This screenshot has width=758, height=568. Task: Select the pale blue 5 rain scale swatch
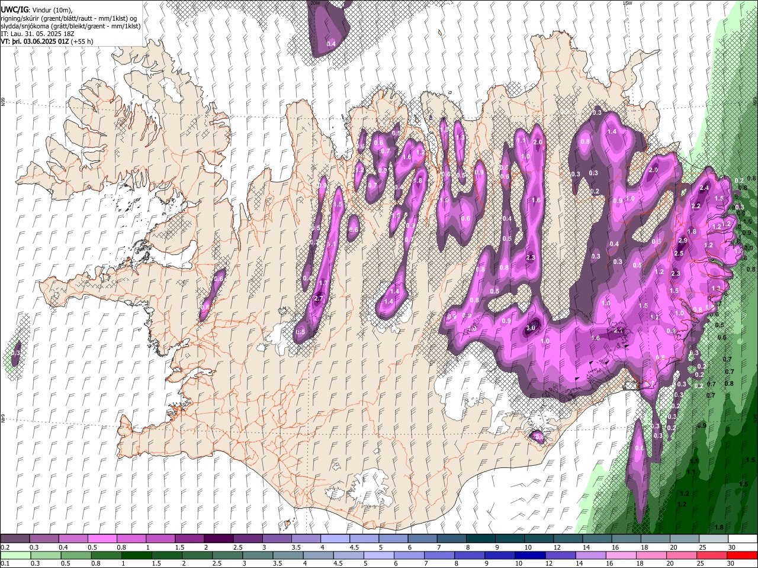coord(378,555)
